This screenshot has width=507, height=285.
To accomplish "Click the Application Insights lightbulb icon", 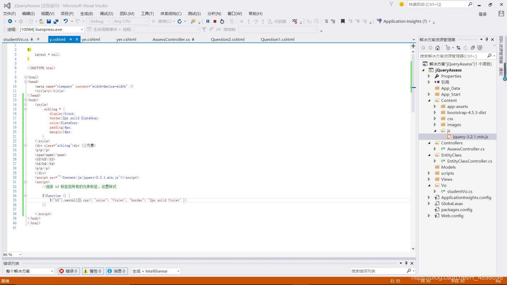I will (379, 21).
